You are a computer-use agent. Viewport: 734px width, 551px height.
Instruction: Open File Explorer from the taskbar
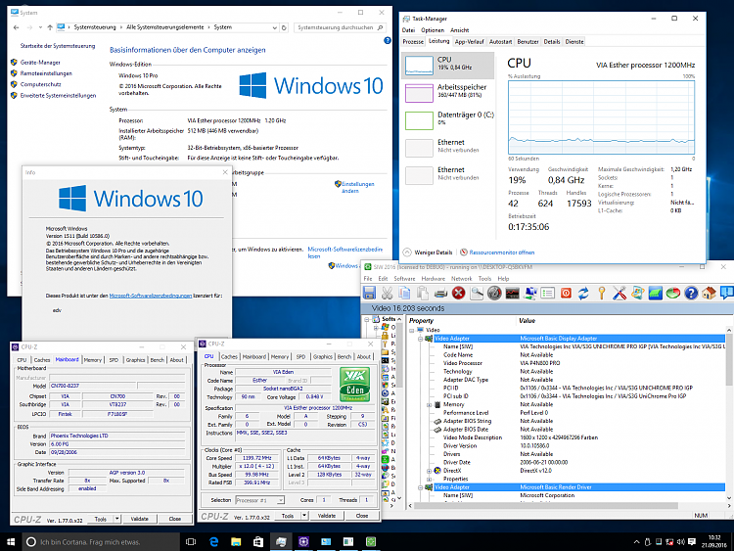pyautogui.click(x=236, y=541)
